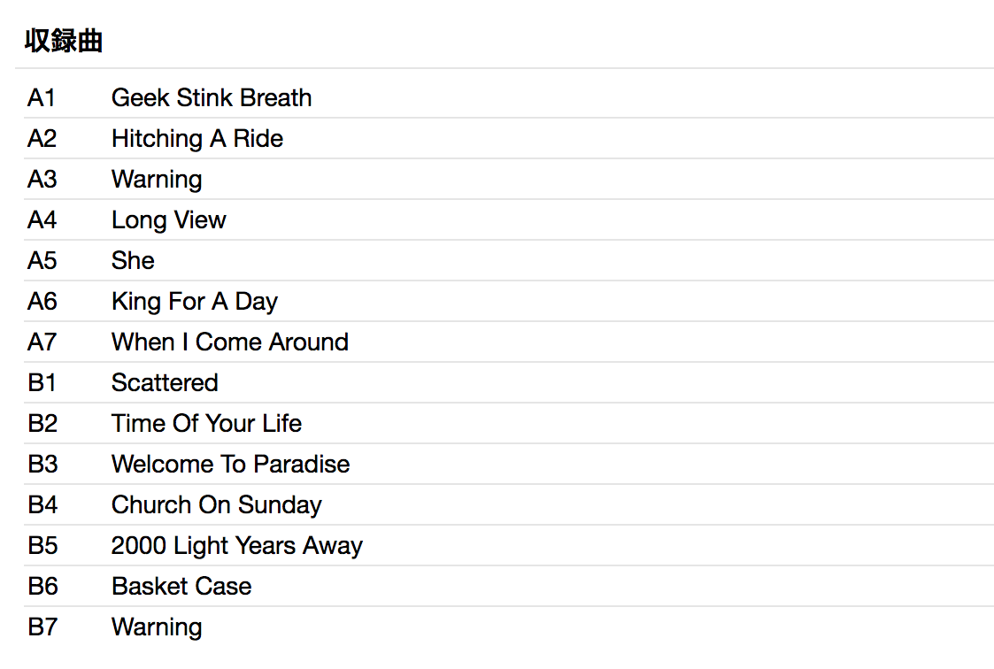Click the Long View track title
The width and height of the screenshot is (994, 669).
tap(169, 219)
